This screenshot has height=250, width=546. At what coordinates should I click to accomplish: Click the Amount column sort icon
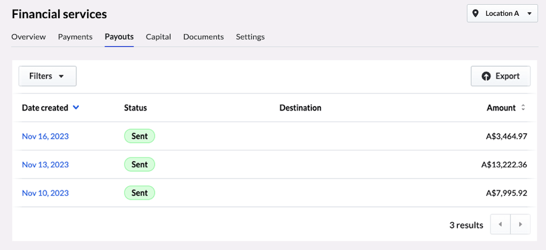tap(523, 108)
